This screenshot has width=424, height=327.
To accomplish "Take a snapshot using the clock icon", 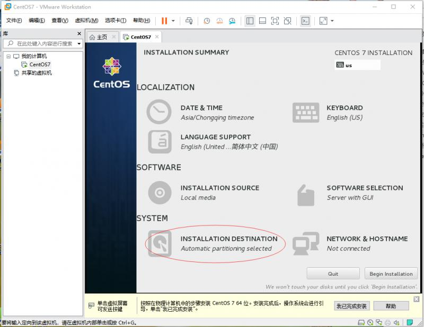I will pos(207,21).
